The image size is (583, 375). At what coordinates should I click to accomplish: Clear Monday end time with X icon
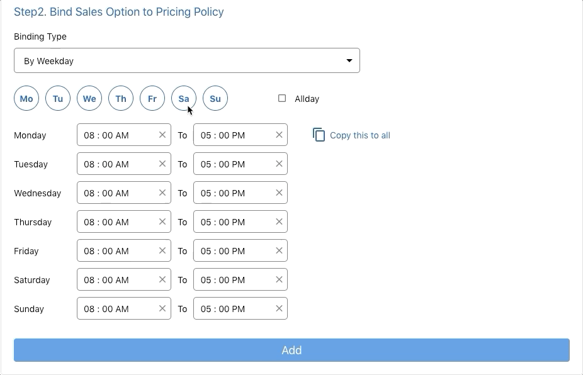tap(279, 135)
